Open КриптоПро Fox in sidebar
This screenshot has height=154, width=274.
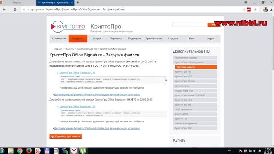tap(195, 72)
